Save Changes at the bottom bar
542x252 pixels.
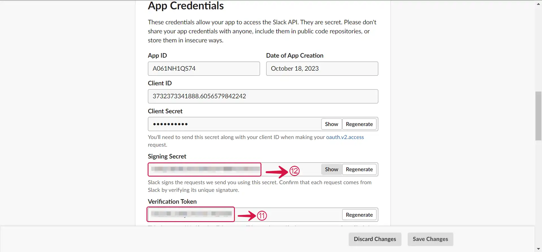click(x=430, y=239)
